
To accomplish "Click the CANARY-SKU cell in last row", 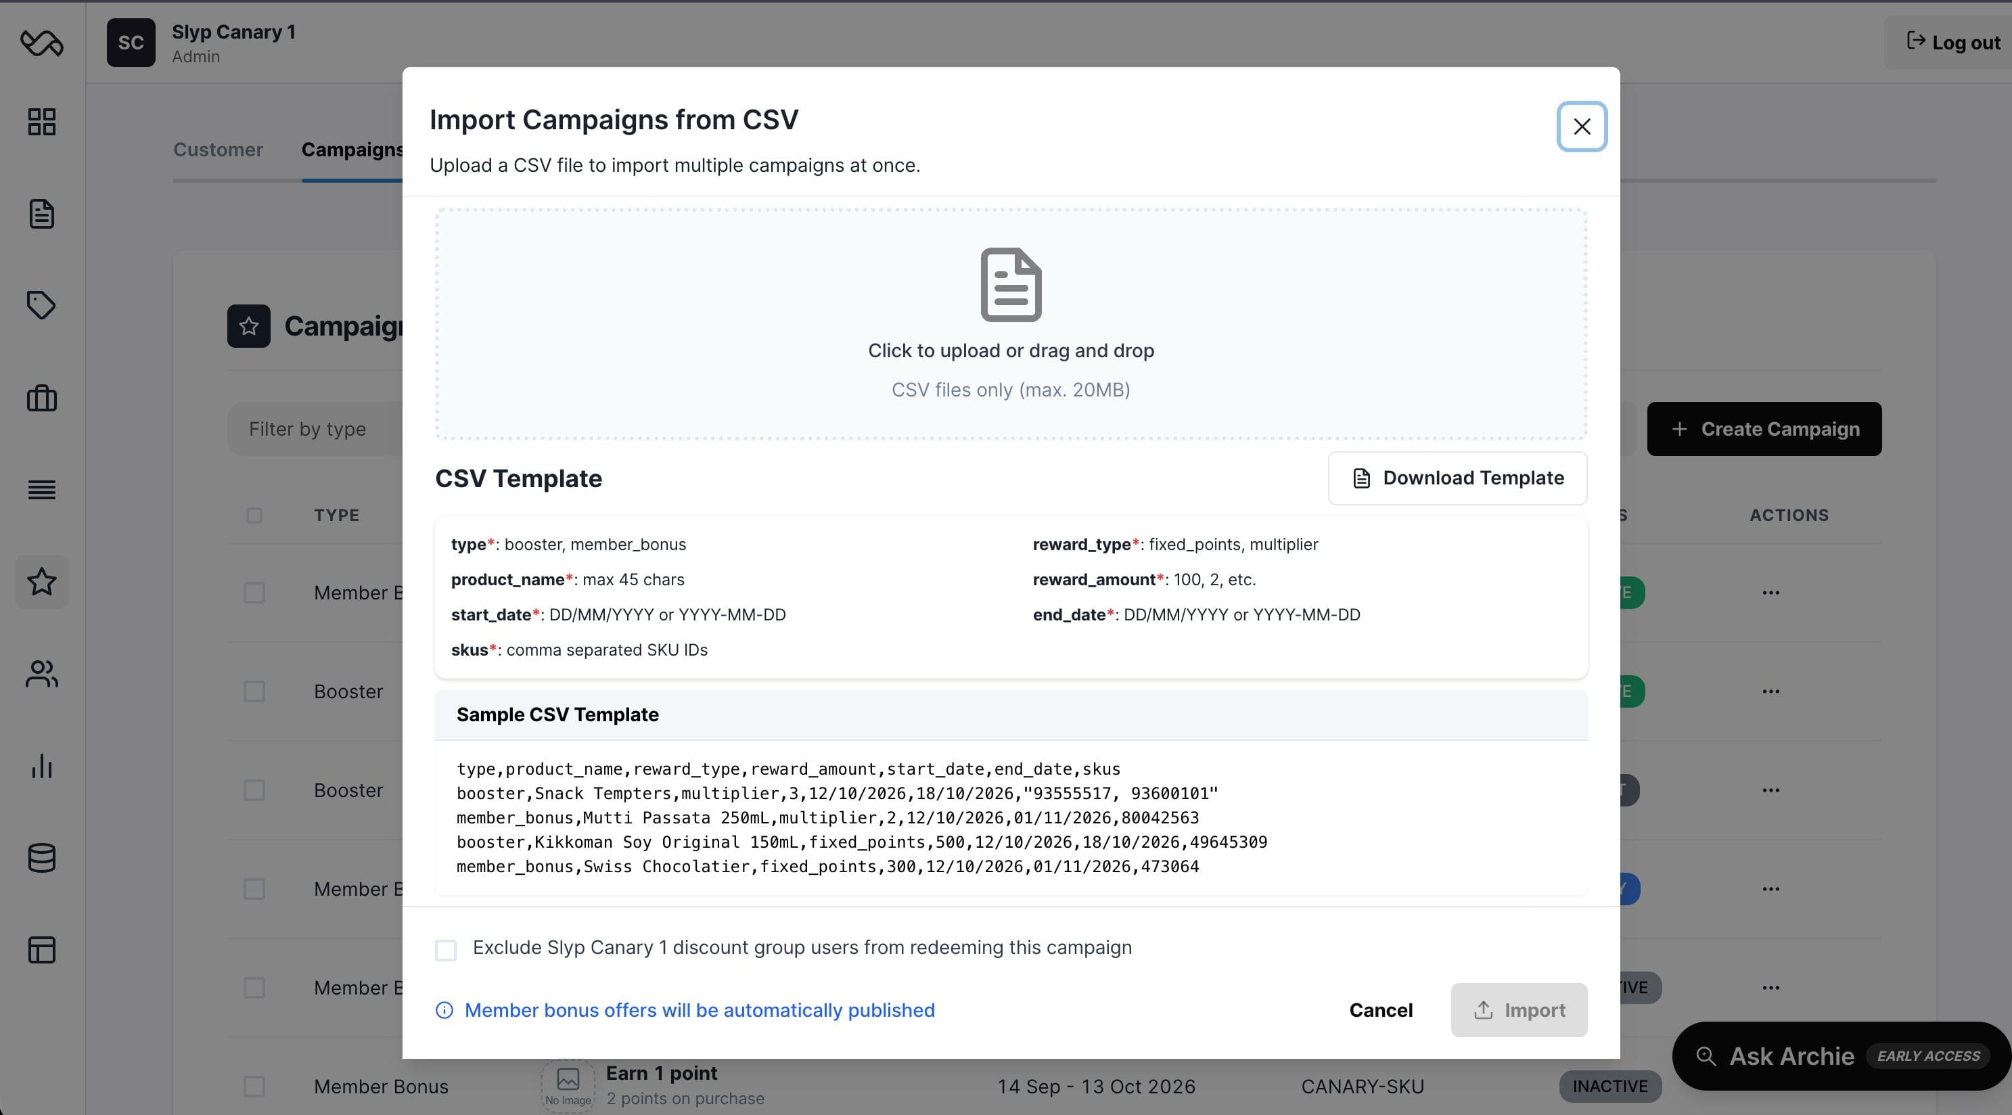I will (x=1362, y=1086).
